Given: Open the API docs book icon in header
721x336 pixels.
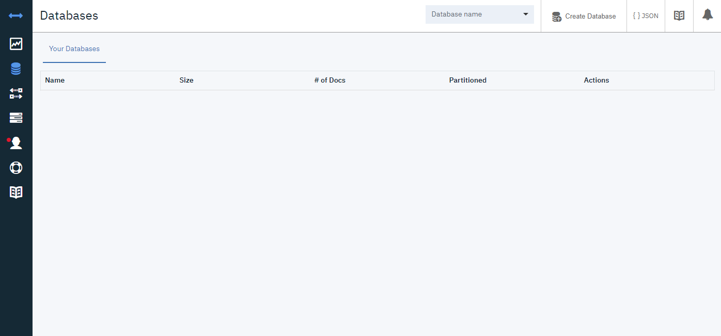Looking at the screenshot, I should (x=679, y=16).
